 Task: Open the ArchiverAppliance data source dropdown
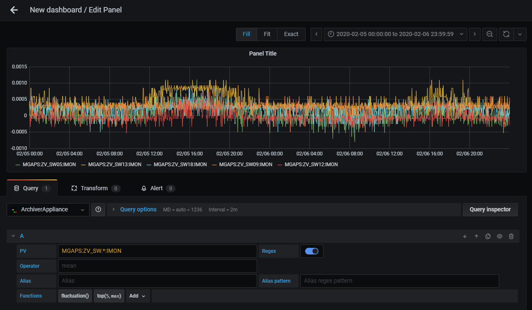tap(48, 210)
